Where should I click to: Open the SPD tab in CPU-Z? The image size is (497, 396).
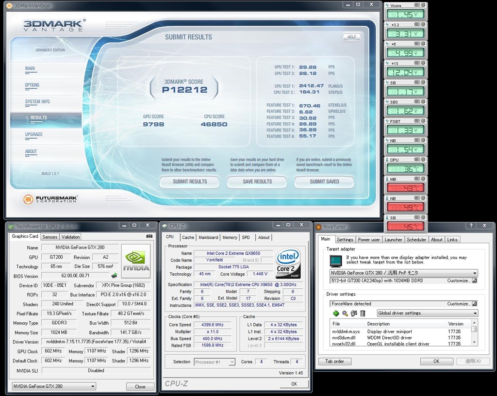tap(246, 238)
